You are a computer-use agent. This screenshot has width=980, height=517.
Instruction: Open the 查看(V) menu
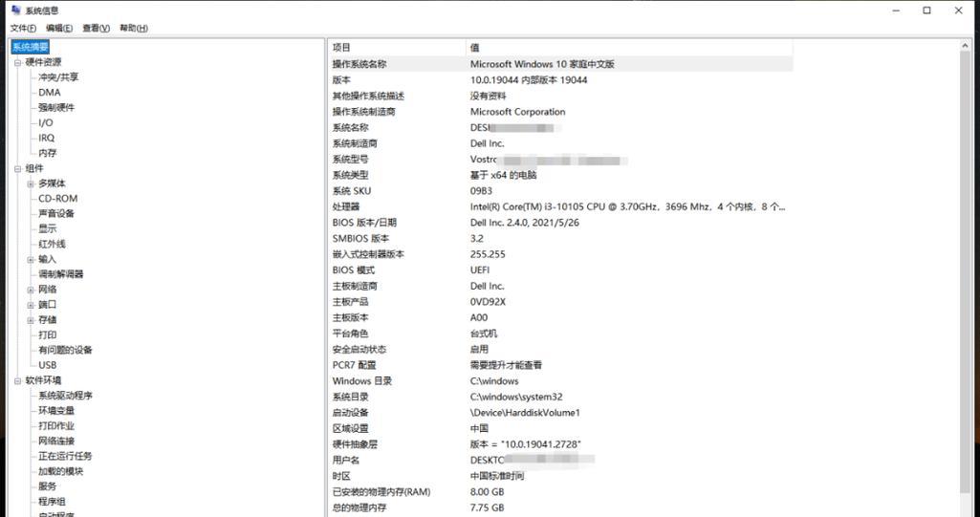click(97, 28)
